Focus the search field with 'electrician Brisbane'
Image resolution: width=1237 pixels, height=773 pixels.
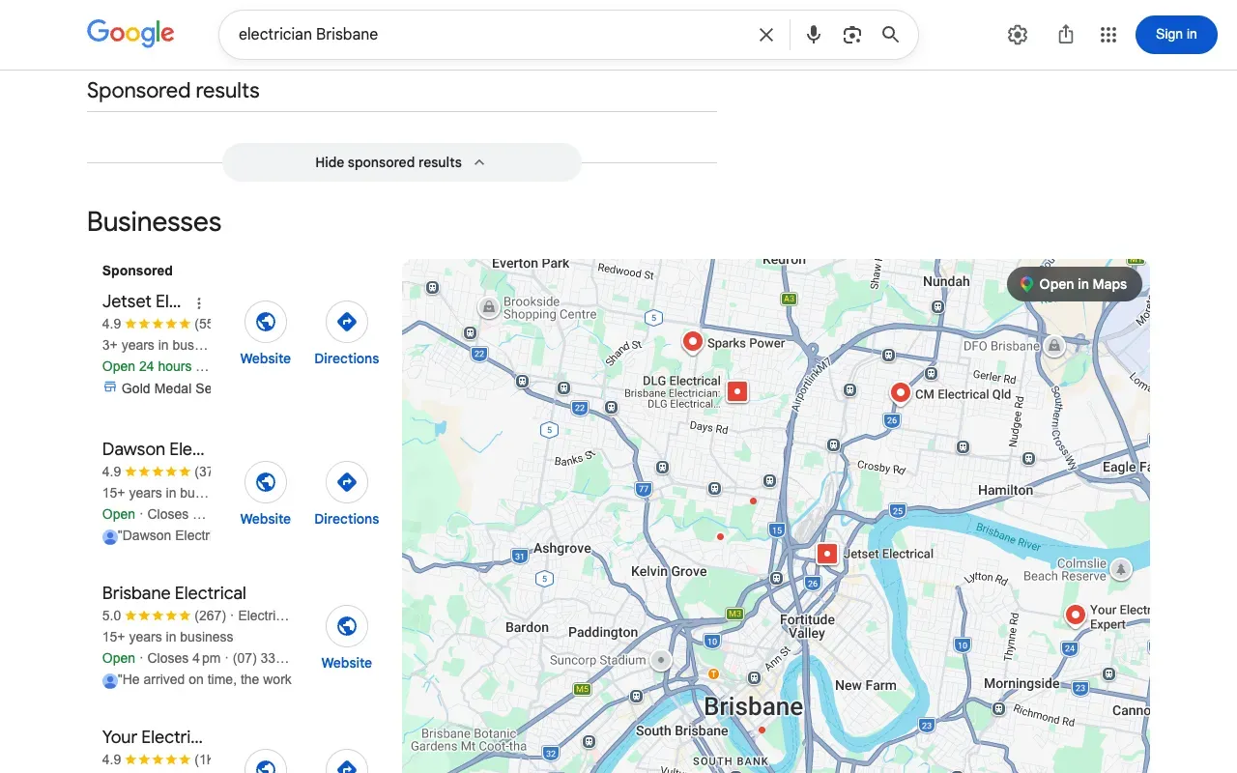[488, 35]
